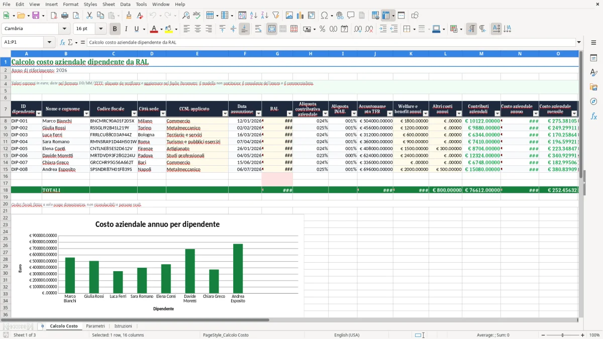Click the 100% zoom level
The image size is (603, 339).
[x=594, y=335]
